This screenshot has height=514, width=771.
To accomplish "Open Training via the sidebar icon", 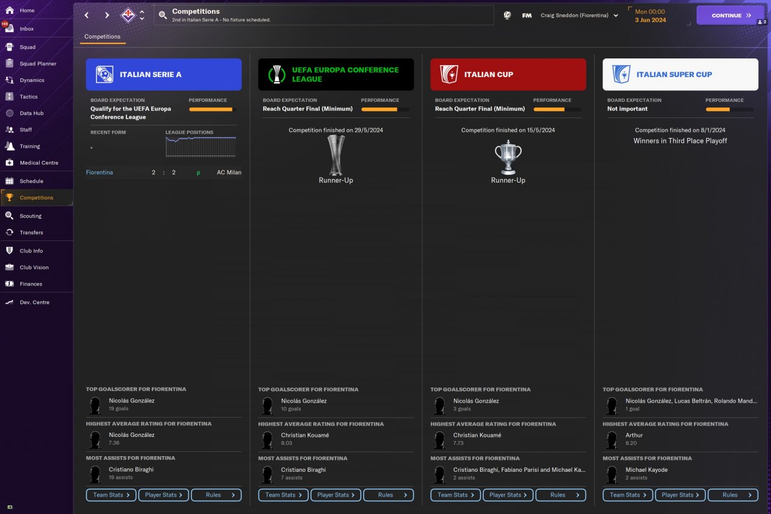I will tap(9, 146).
